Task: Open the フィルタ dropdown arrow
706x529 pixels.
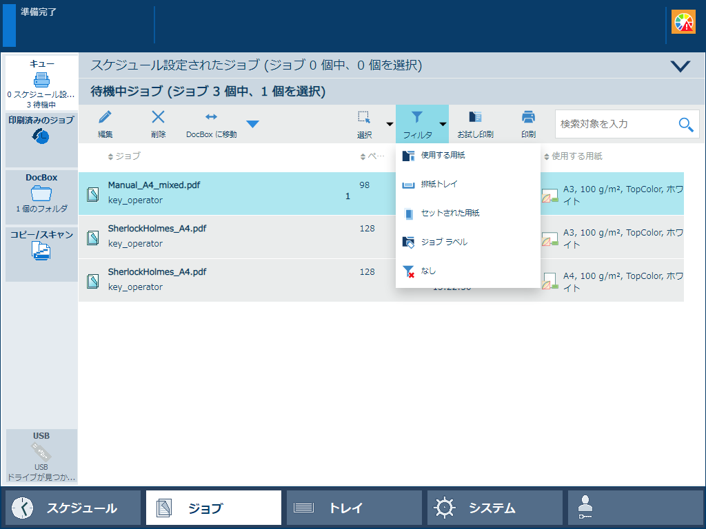Action: pos(443,124)
